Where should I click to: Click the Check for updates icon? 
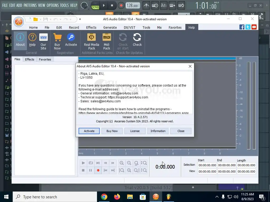pyautogui.click(x=137, y=40)
